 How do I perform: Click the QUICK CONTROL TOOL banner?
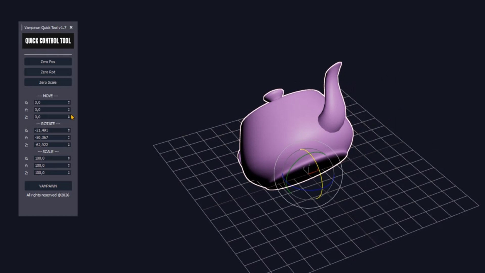click(x=48, y=41)
